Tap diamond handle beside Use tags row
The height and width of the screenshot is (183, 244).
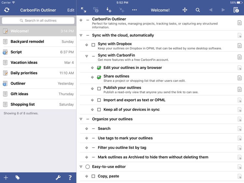[x=87, y=138]
